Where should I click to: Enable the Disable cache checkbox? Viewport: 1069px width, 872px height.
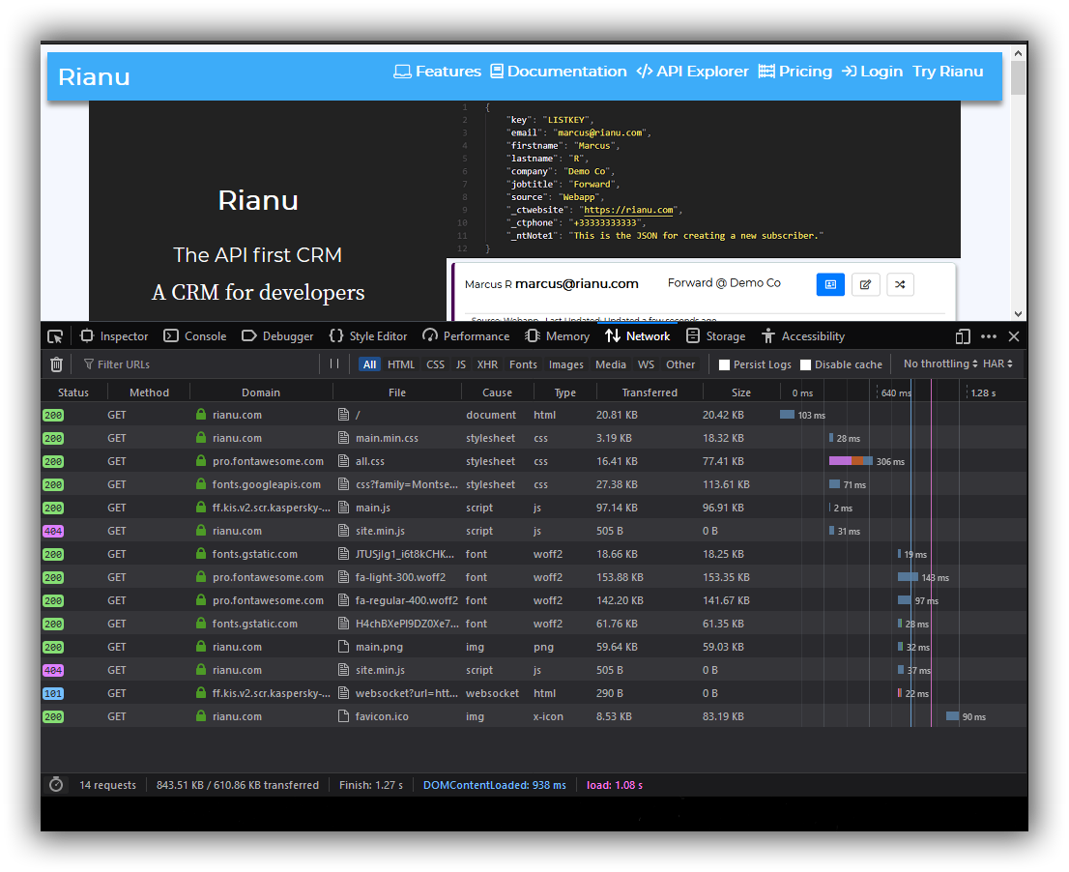(x=805, y=364)
